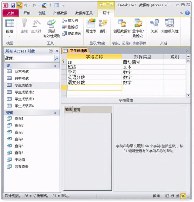Click the Undo arrow in quick access toolbar
The image size is (194, 202).
(25, 5)
